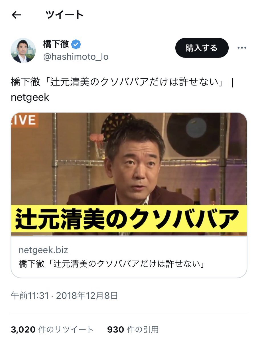Click the 2018年12月8日 date
The width and height of the screenshot is (258, 342).
[x=87, y=296]
